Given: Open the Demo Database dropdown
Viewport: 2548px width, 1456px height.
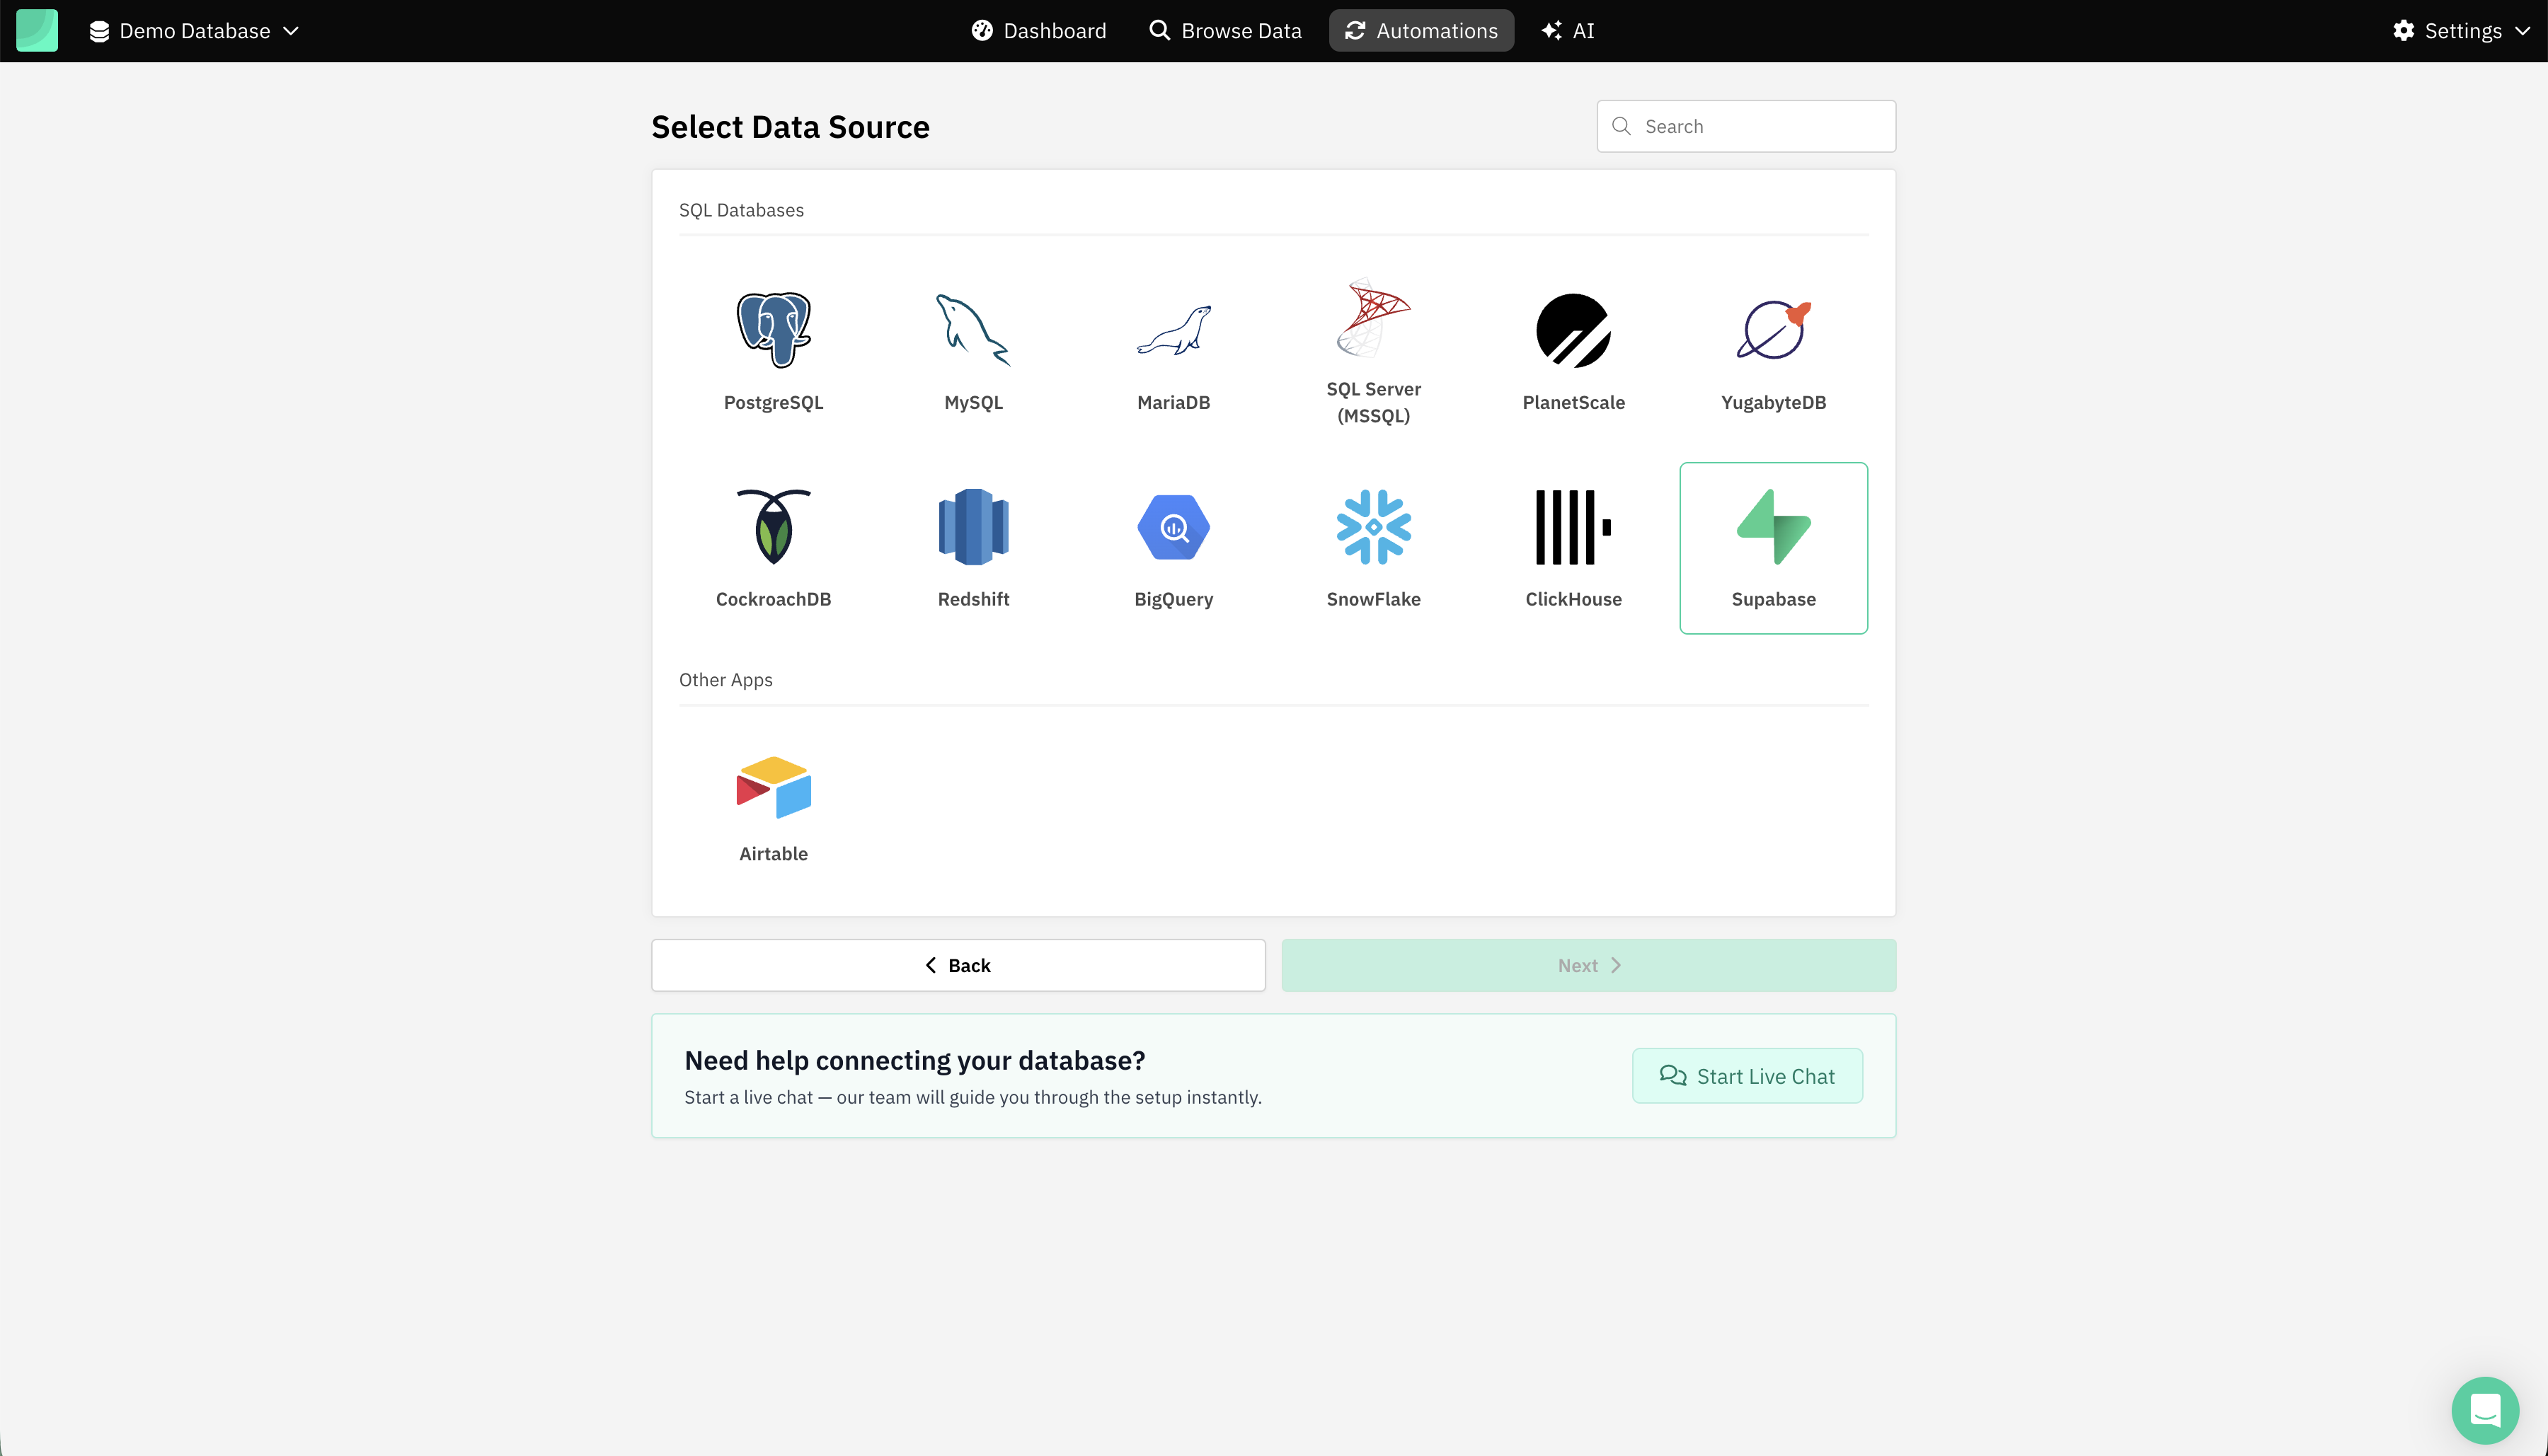Looking at the screenshot, I should coord(195,31).
